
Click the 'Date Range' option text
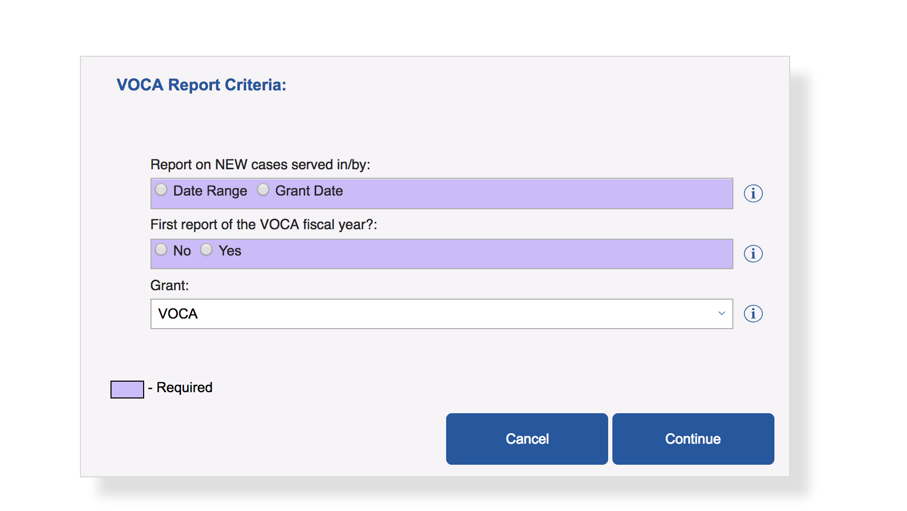(210, 191)
